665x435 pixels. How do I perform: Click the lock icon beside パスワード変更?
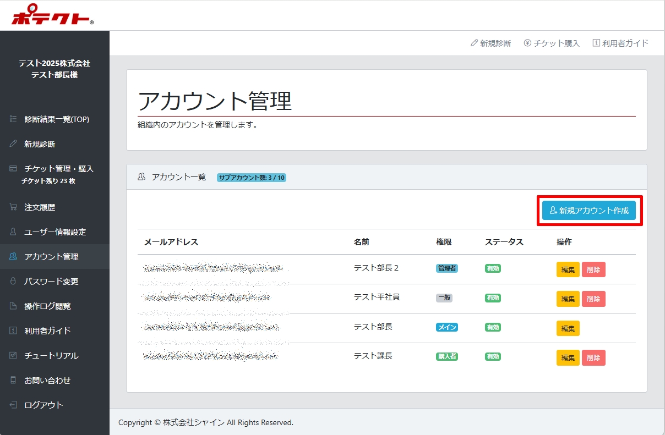click(13, 282)
